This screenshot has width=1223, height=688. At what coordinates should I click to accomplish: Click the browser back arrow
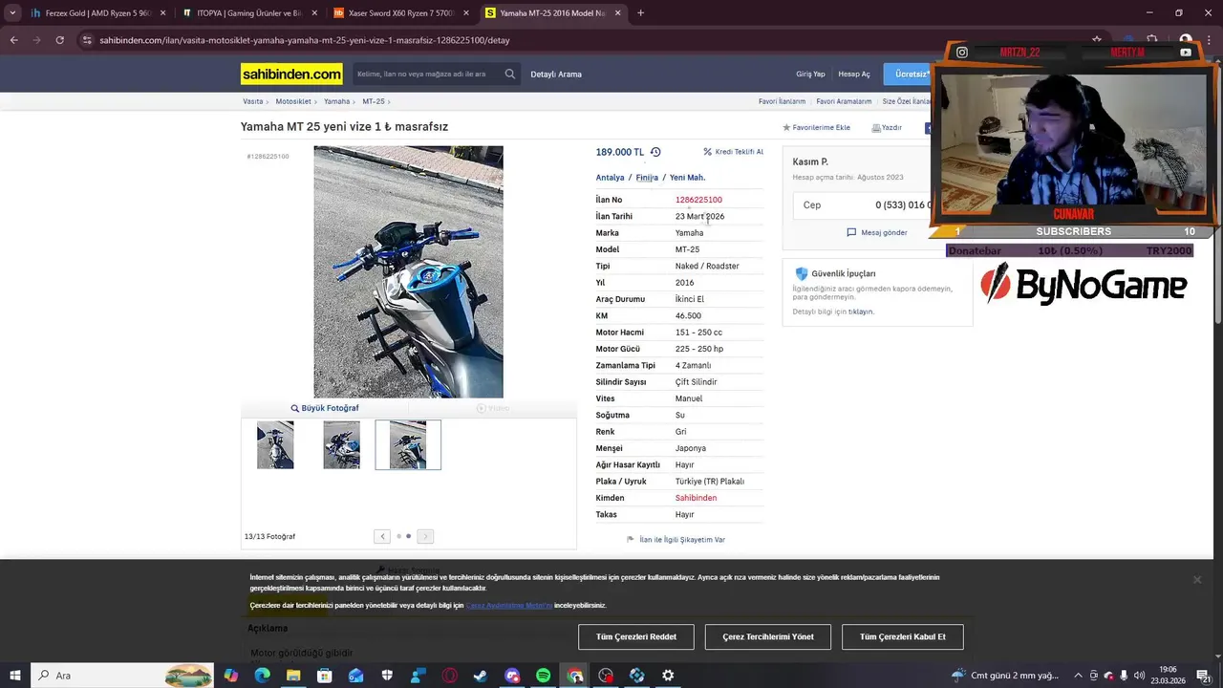pos(13,40)
